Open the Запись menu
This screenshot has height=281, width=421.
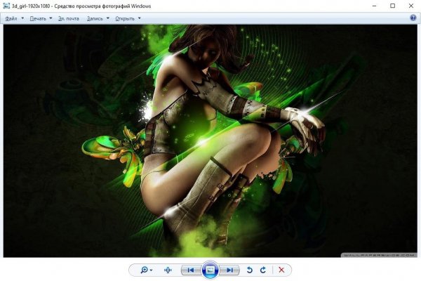coord(95,18)
